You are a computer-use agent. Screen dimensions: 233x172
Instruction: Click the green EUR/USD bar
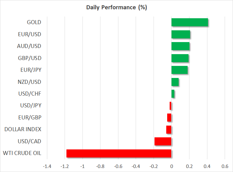180,34
